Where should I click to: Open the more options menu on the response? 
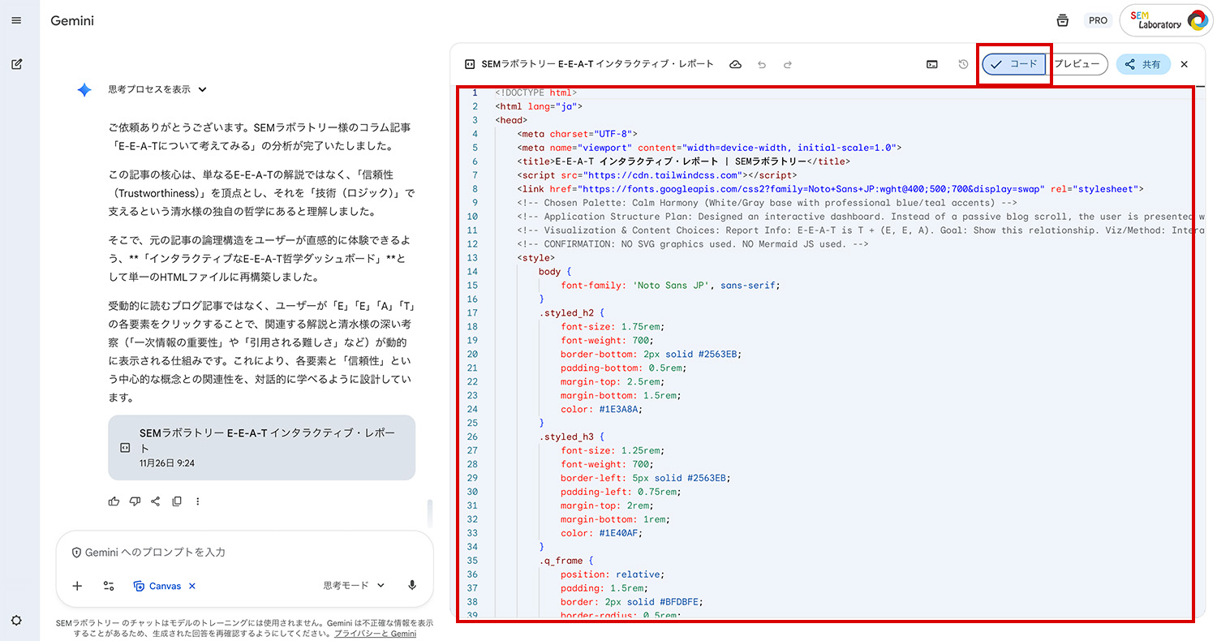[x=197, y=501]
